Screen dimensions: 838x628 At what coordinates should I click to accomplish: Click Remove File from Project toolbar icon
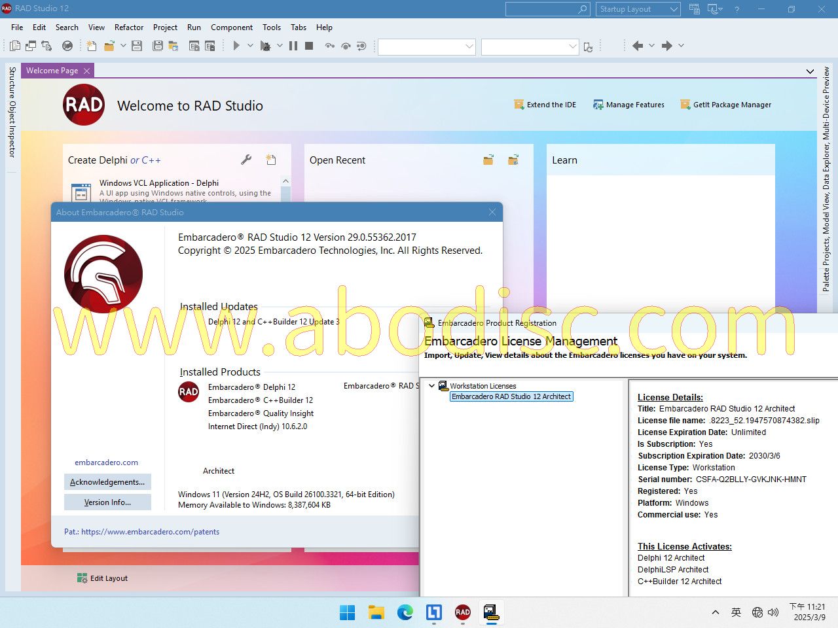pos(210,46)
